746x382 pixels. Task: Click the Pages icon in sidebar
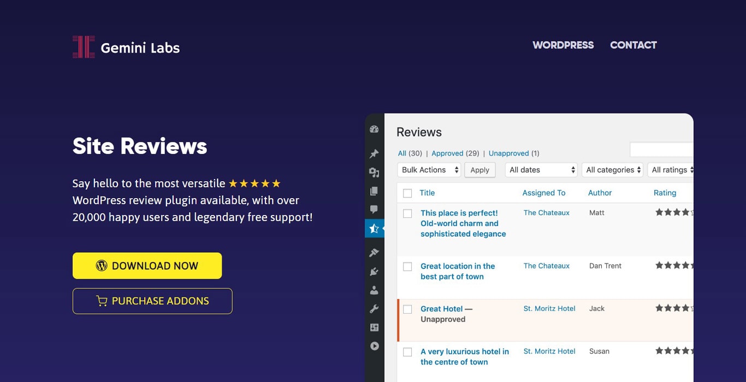tap(375, 190)
